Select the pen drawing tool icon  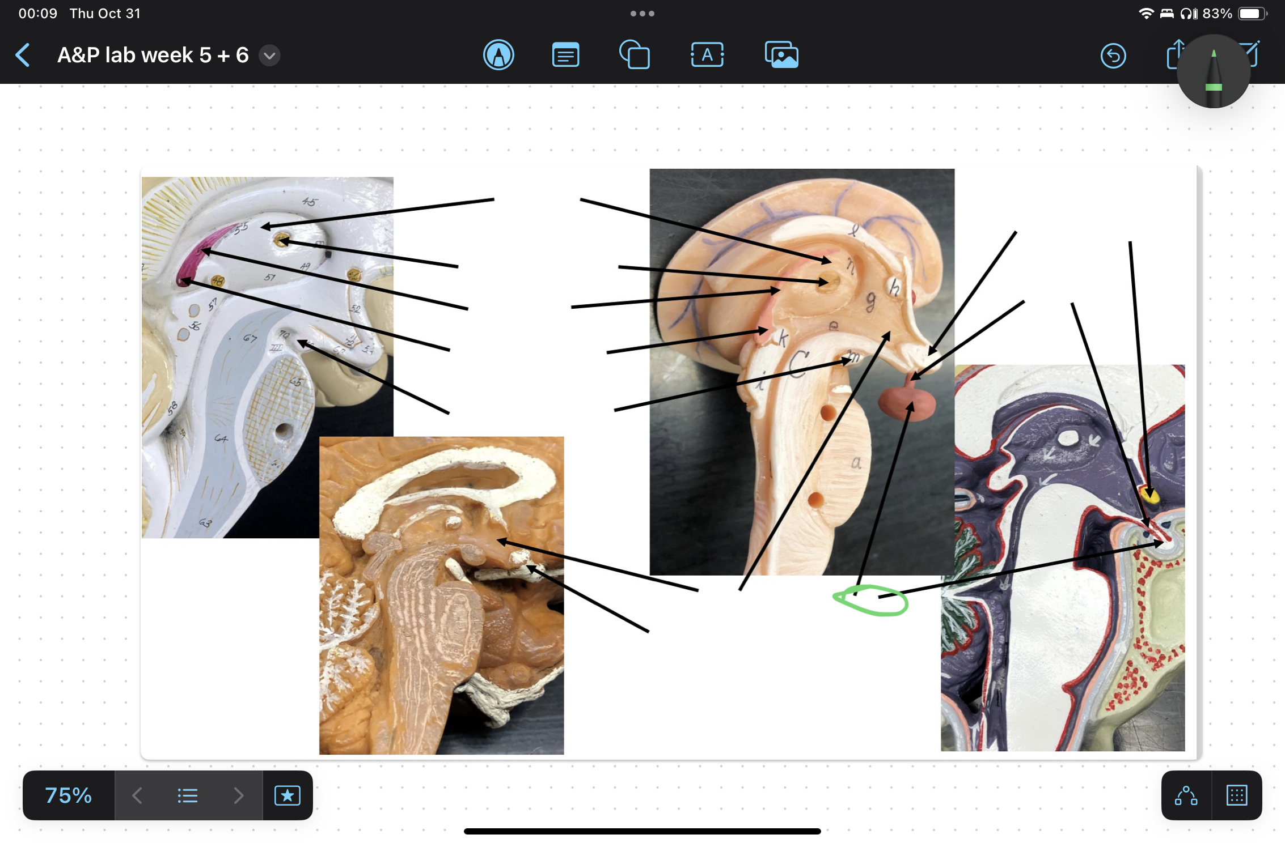tap(498, 55)
